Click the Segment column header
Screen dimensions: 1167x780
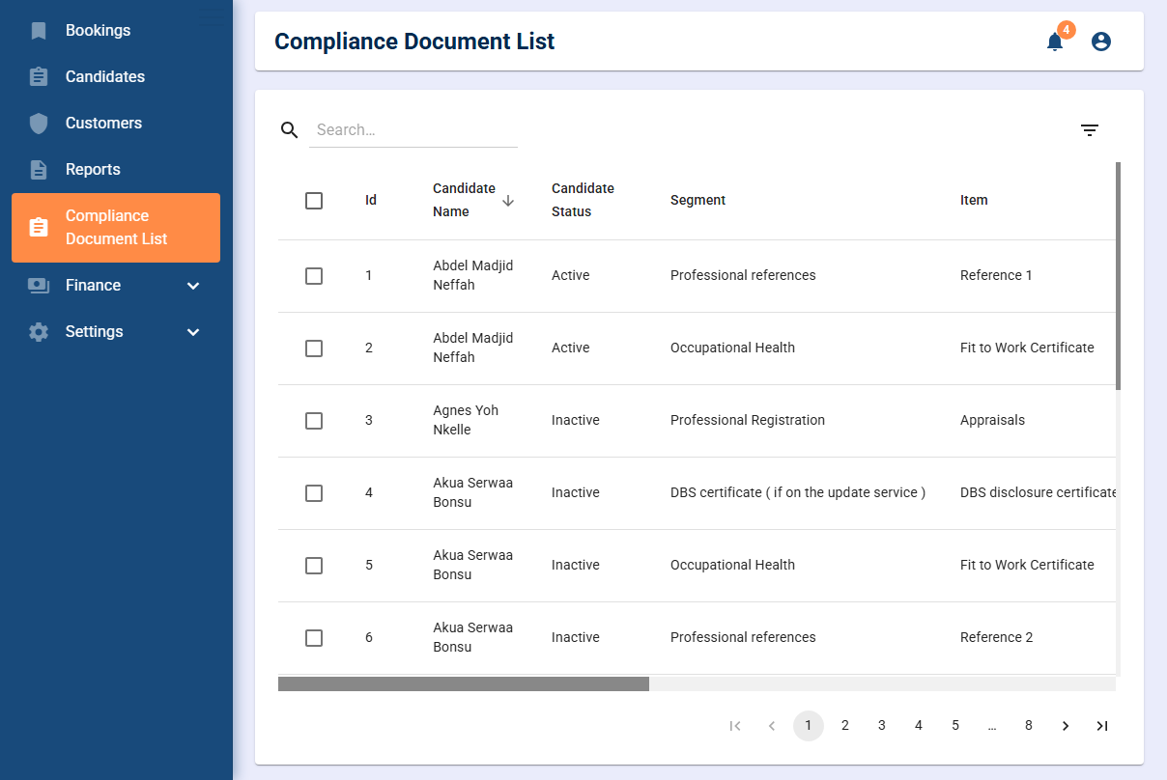pos(697,201)
